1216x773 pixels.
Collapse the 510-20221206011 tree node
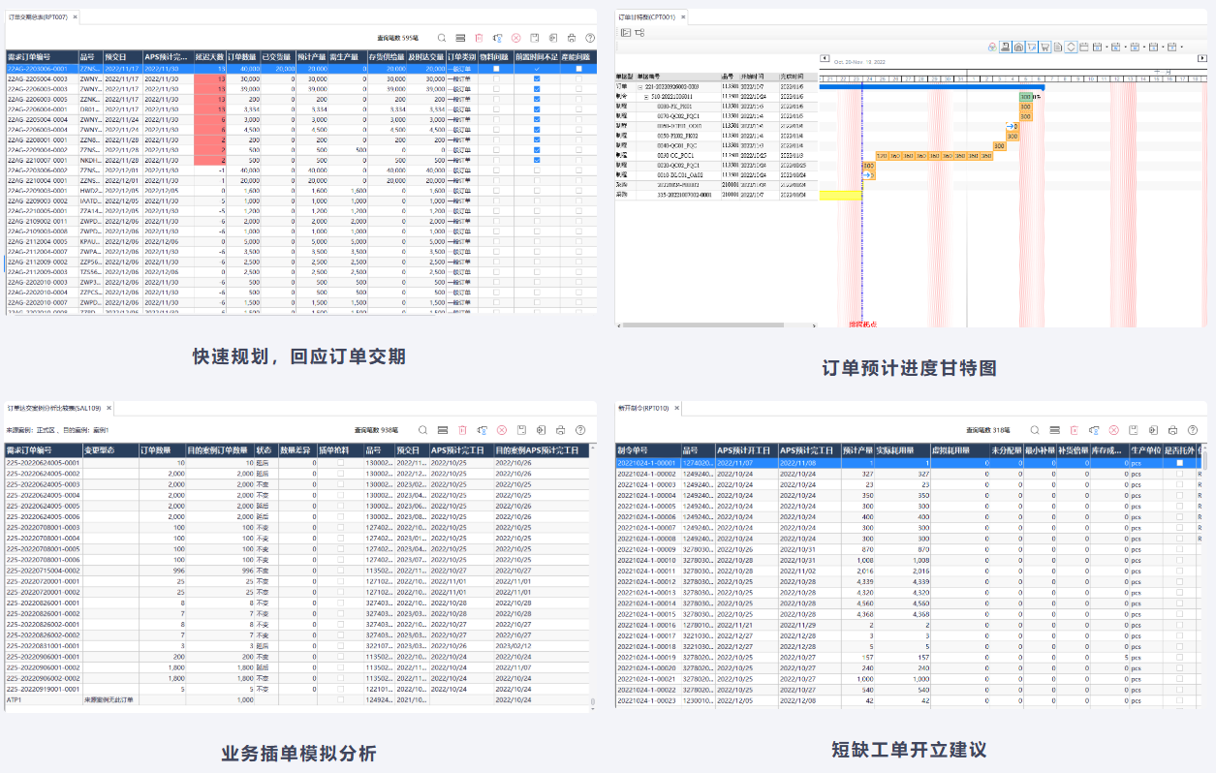pos(646,96)
